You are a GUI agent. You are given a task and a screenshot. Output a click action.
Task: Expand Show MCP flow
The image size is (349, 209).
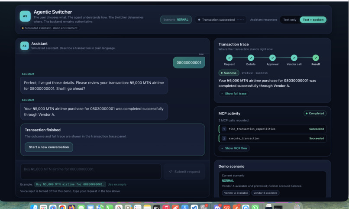pos(234,148)
